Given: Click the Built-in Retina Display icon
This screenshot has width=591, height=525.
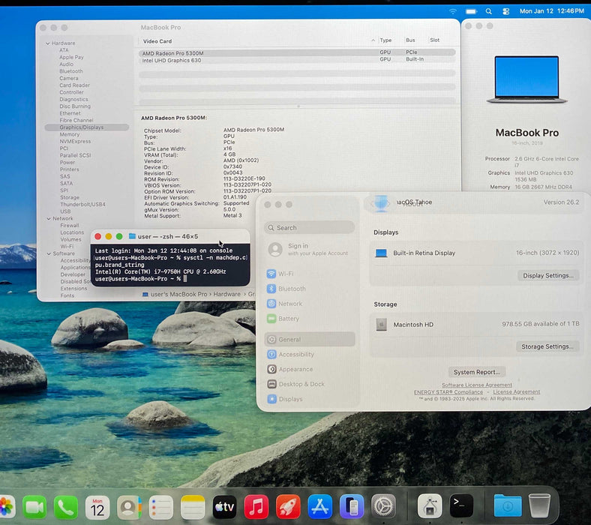Looking at the screenshot, I should (381, 253).
